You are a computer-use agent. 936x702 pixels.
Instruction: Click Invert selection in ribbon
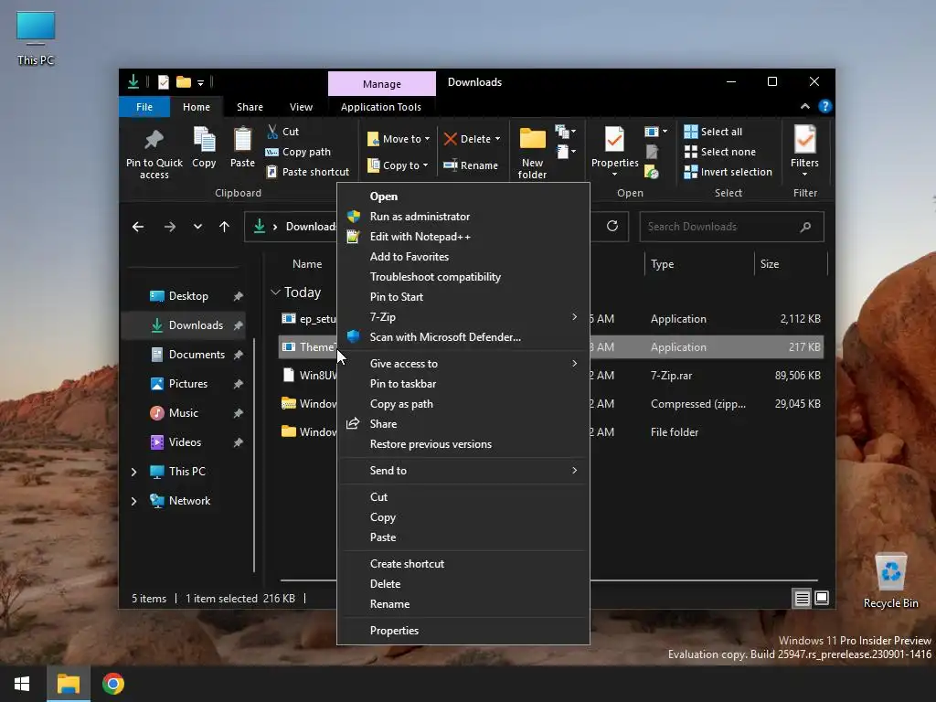[x=729, y=172]
